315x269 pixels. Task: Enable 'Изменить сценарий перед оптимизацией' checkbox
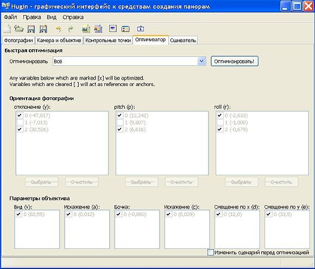click(210, 252)
